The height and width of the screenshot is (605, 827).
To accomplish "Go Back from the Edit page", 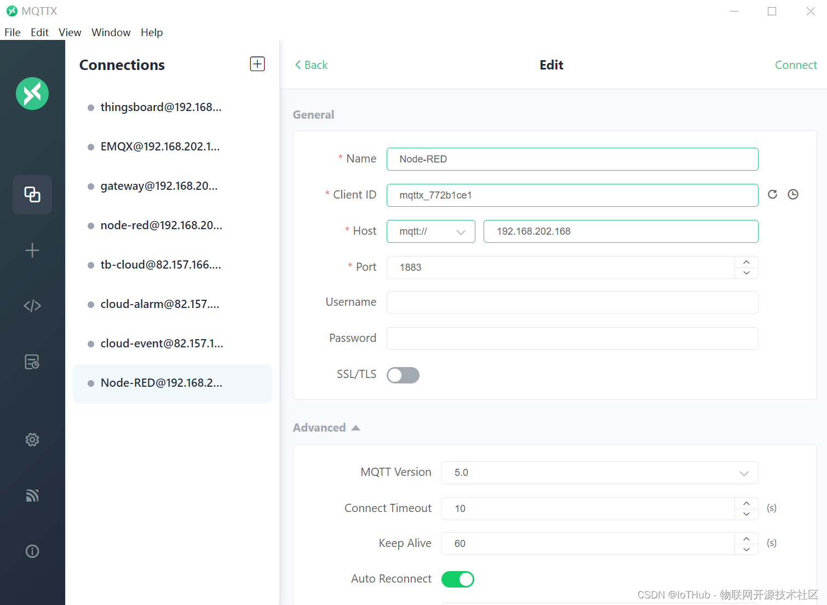I will 311,65.
